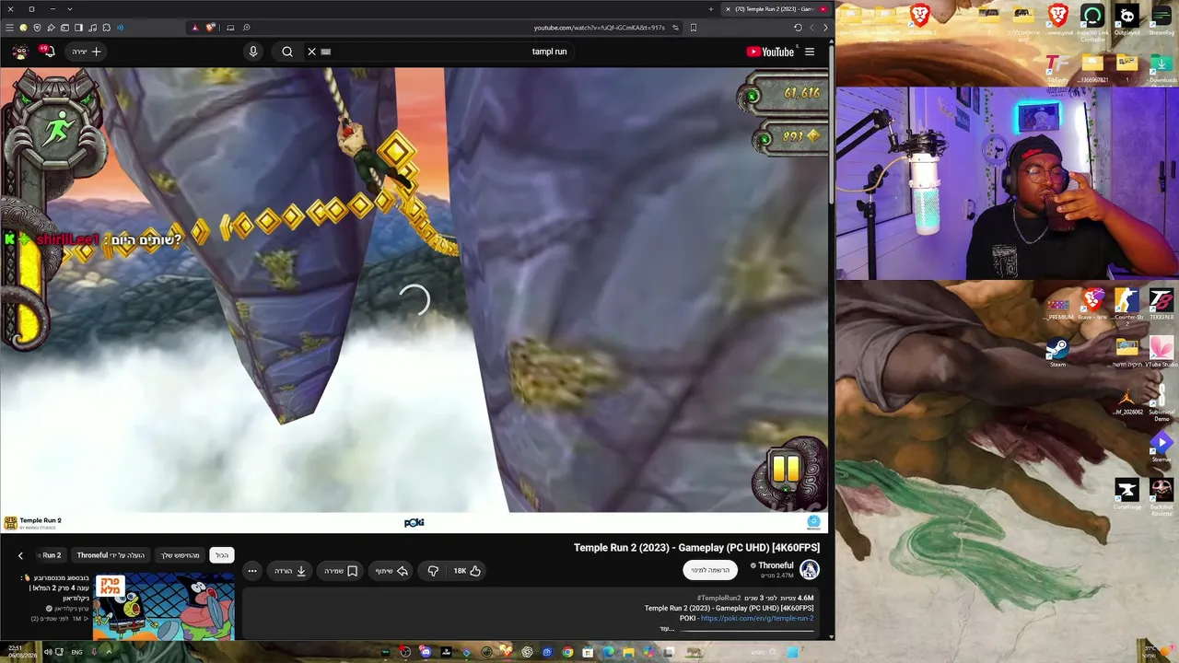Open the PREMIUM desktop shortcut
The height and width of the screenshot is (663, 1179).
pos(1059,307)
